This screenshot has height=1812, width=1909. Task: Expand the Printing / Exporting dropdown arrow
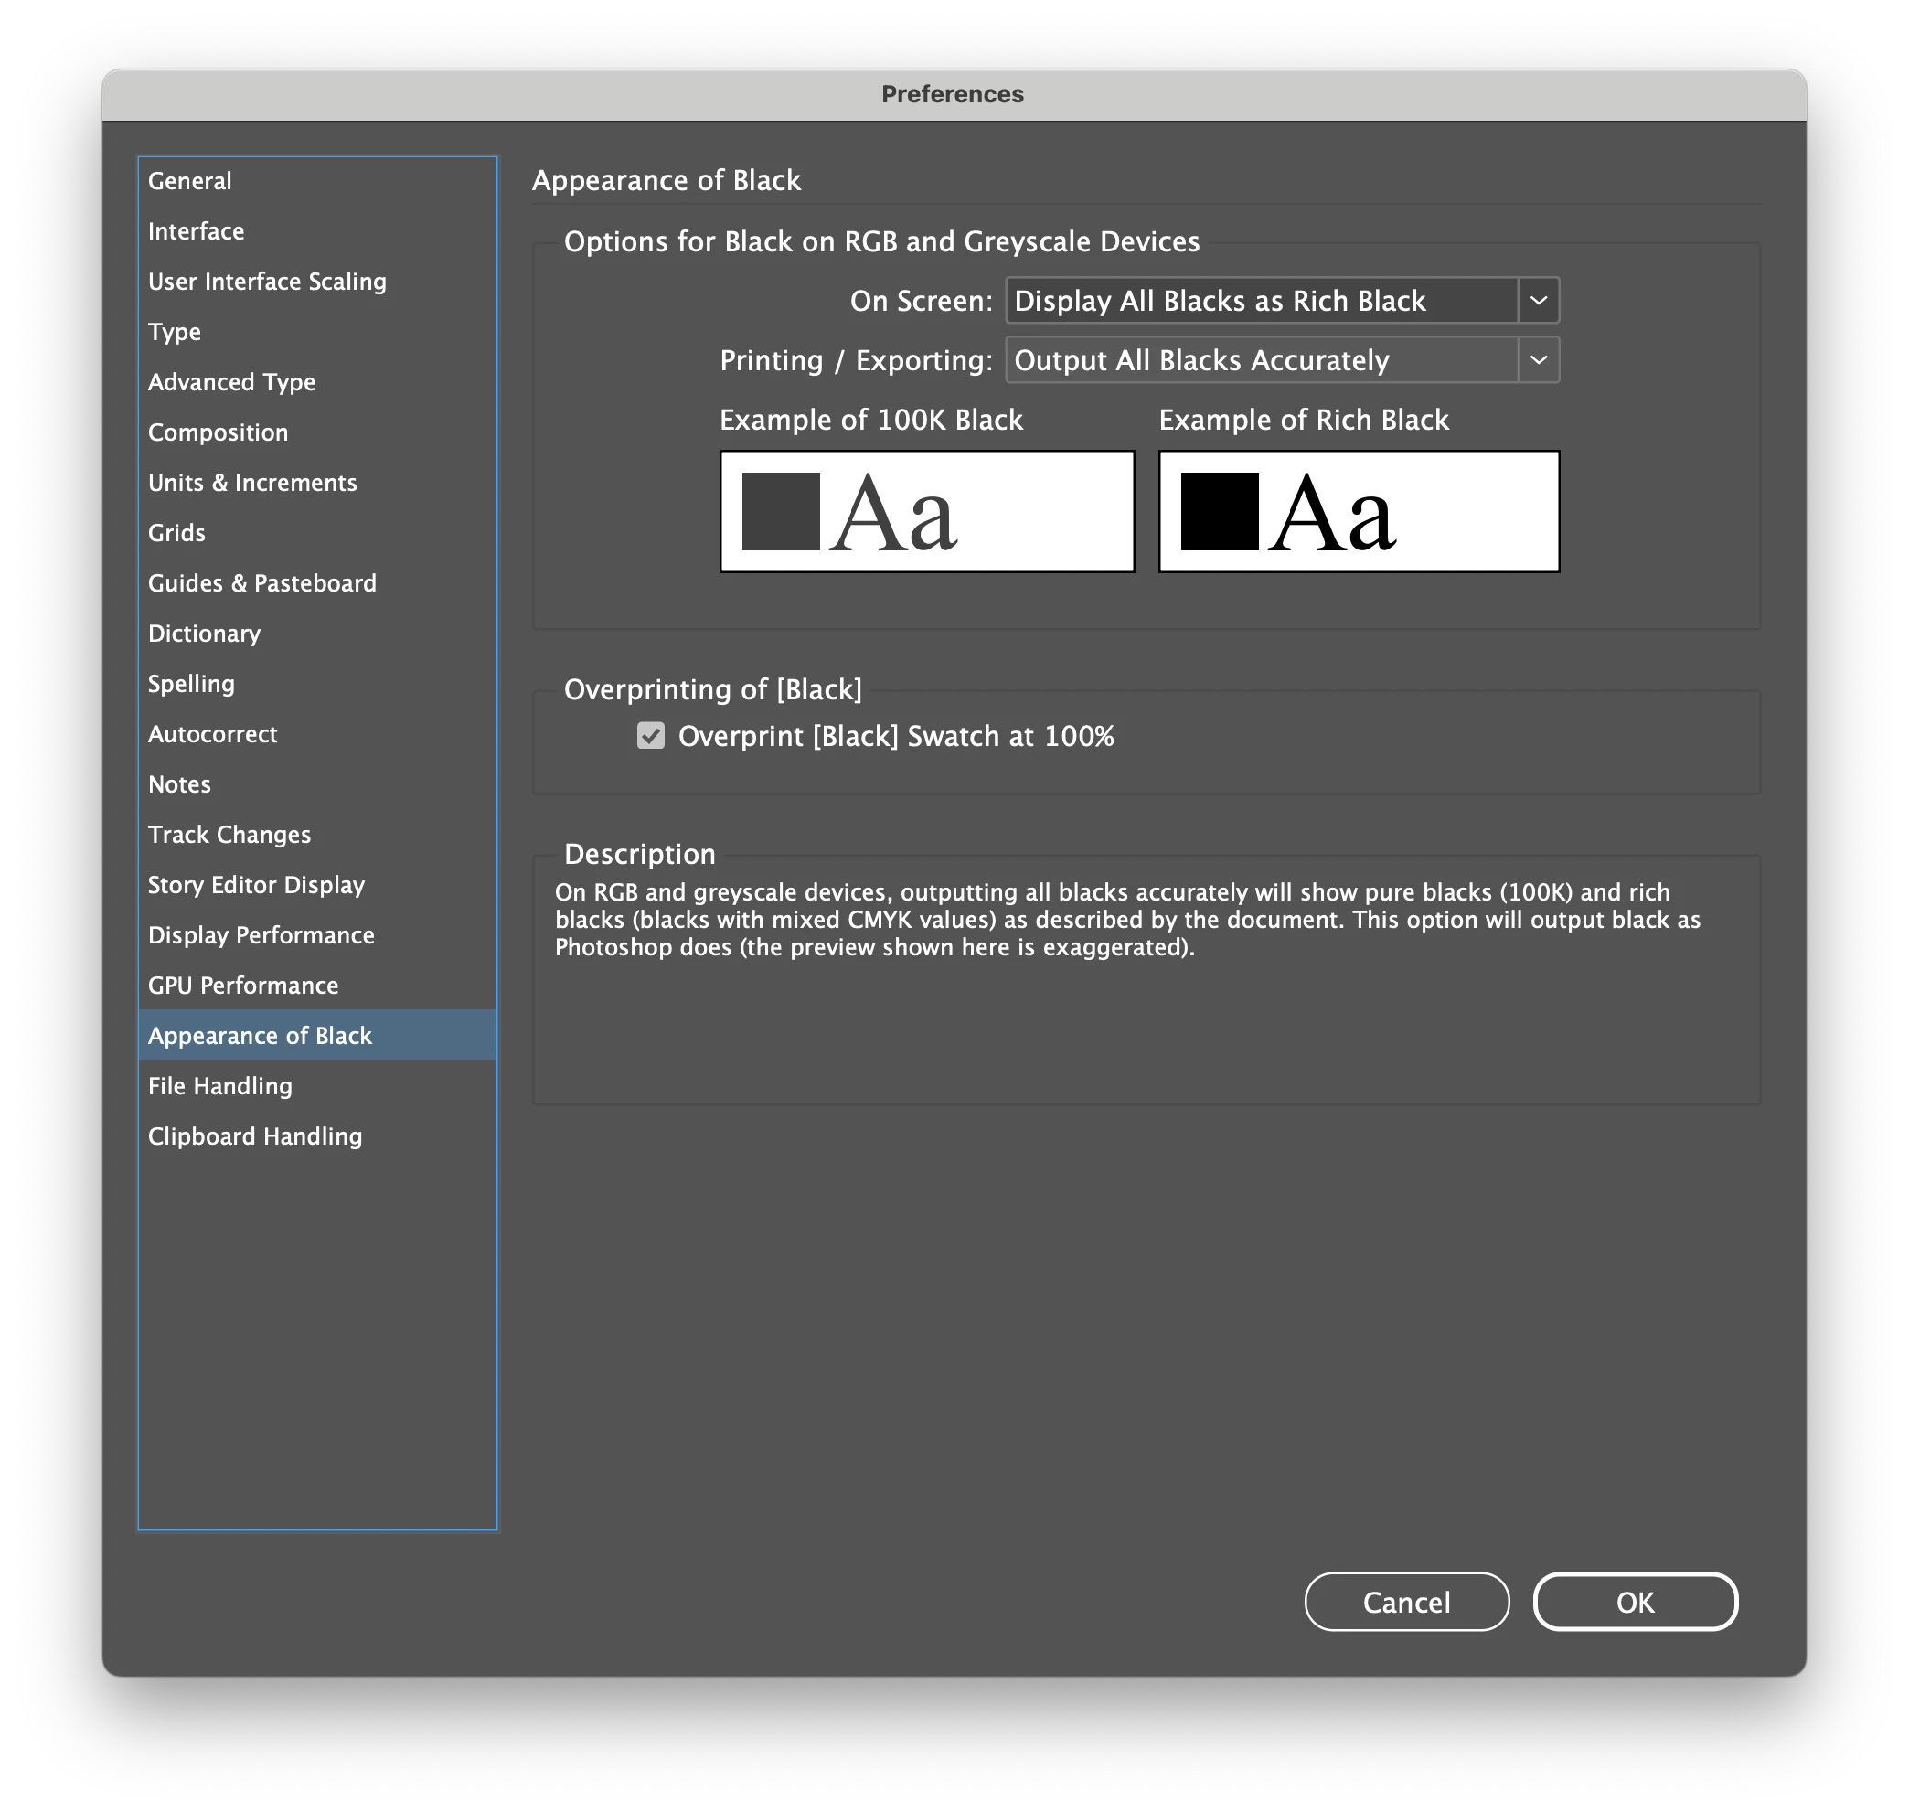click(1538, 360)
